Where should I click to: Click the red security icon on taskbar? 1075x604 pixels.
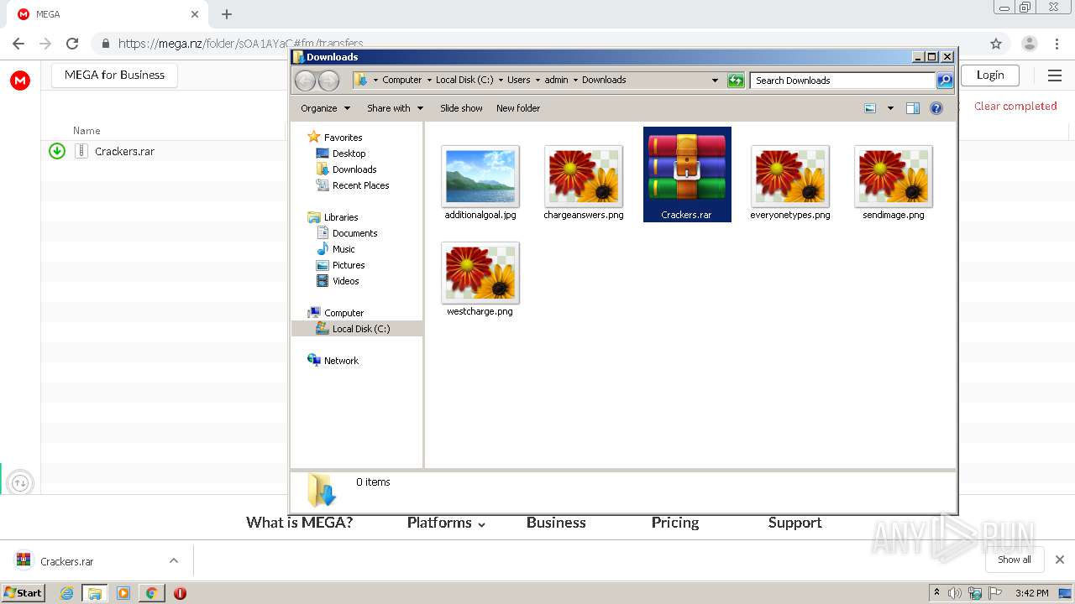[x=180, y=593]
